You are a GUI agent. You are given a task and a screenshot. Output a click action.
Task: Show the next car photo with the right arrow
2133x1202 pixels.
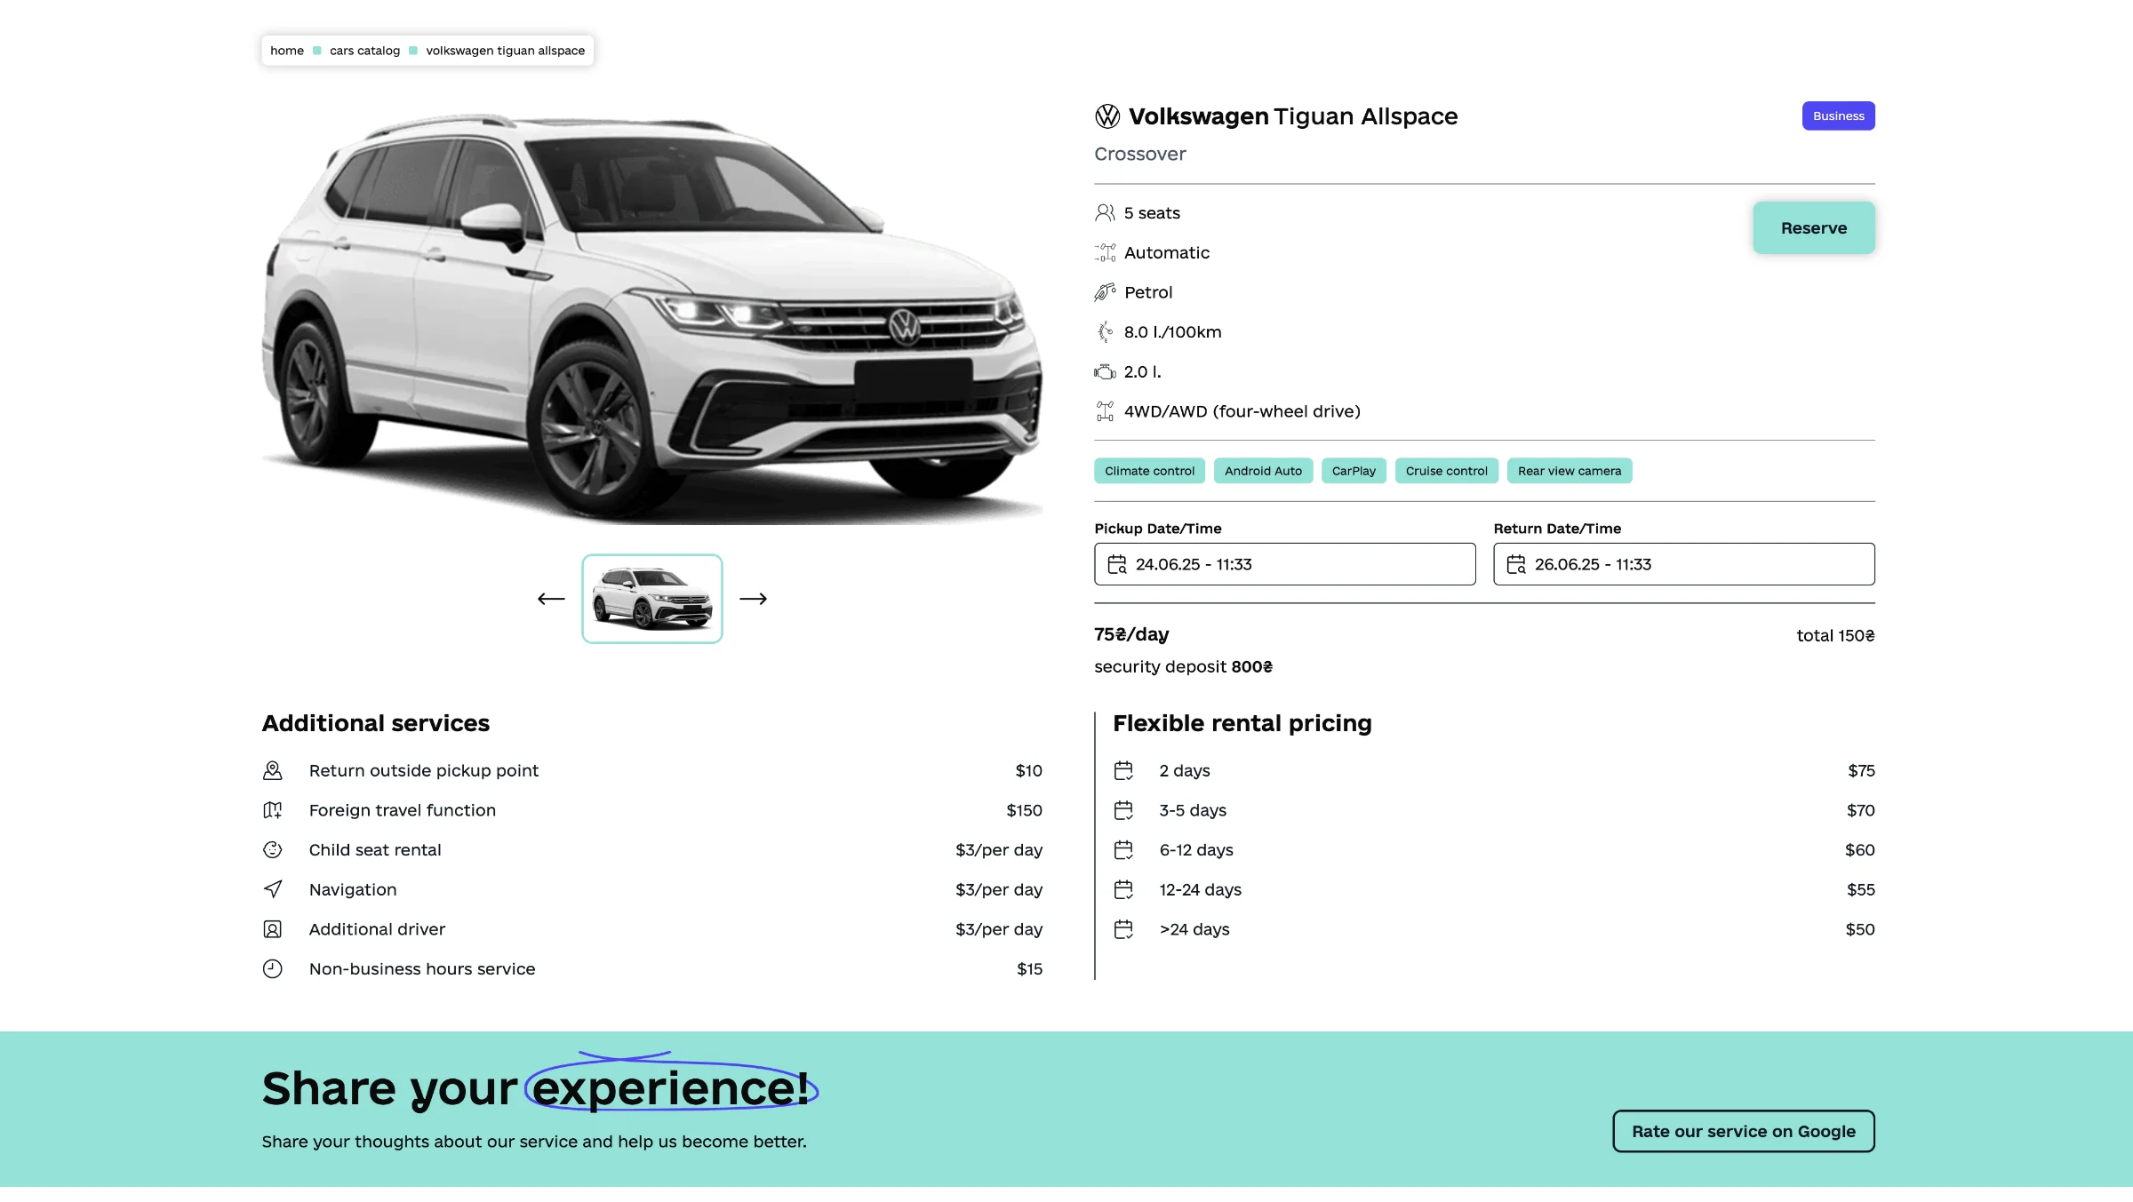point(753,599)
